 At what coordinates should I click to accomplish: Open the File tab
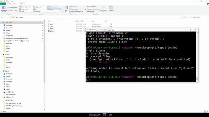pos(3,4)
